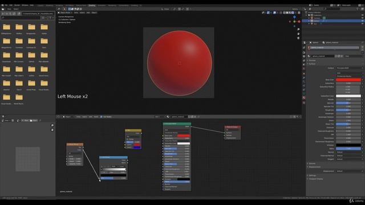The image size is (365, 205).
Task: Switch to the Modeling workspace tab
Action: (50, 5)
